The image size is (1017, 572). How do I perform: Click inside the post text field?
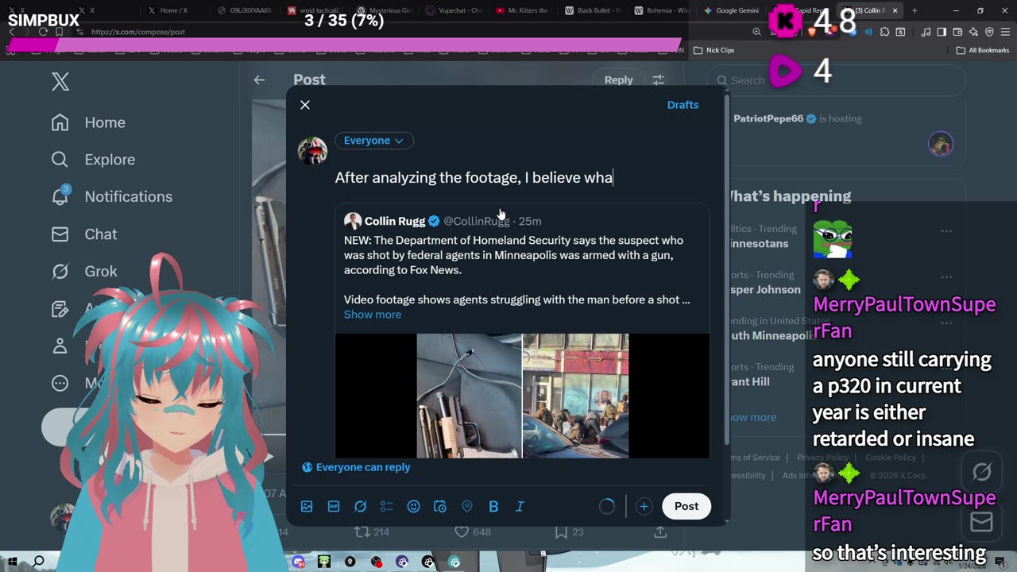522,177
